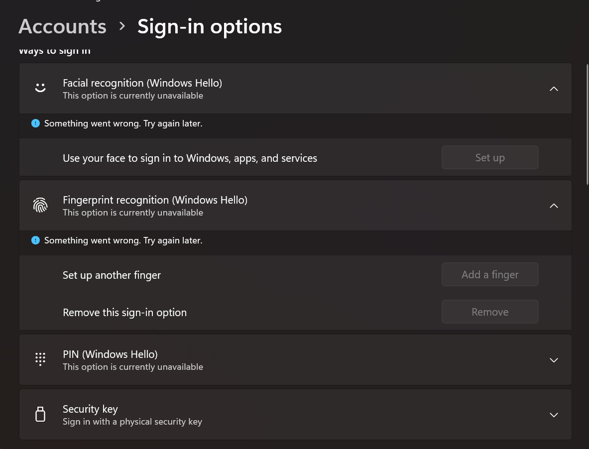Click the vertical scrollbar thumb
This screenshot has height=449, width=589.
pos(587,124)
